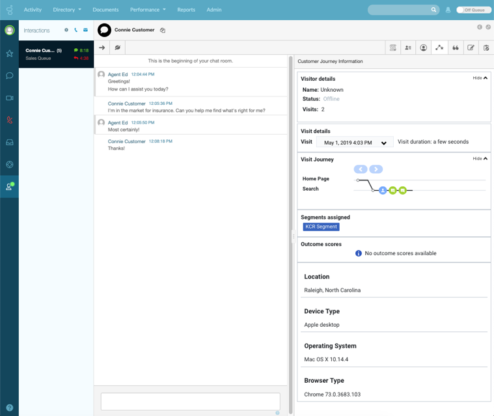The image size is (494, 416).
Task: Select the Connie Customer interaction
Action: (x=56, y=54)
